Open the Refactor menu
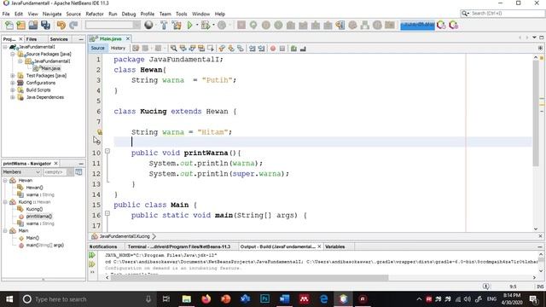This screenshot has width=546, height=307. pyautogui.click(x=95, y=14)
